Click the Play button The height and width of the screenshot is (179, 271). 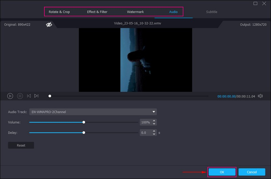pos(10,96)
